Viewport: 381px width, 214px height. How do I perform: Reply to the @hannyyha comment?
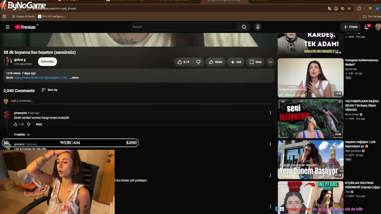pos(39,124)
